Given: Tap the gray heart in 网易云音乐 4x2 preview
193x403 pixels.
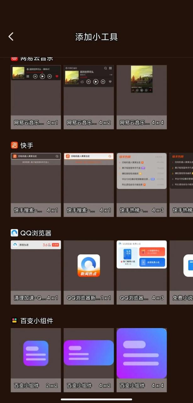Looking at the screenshot, I should (110, 82).
